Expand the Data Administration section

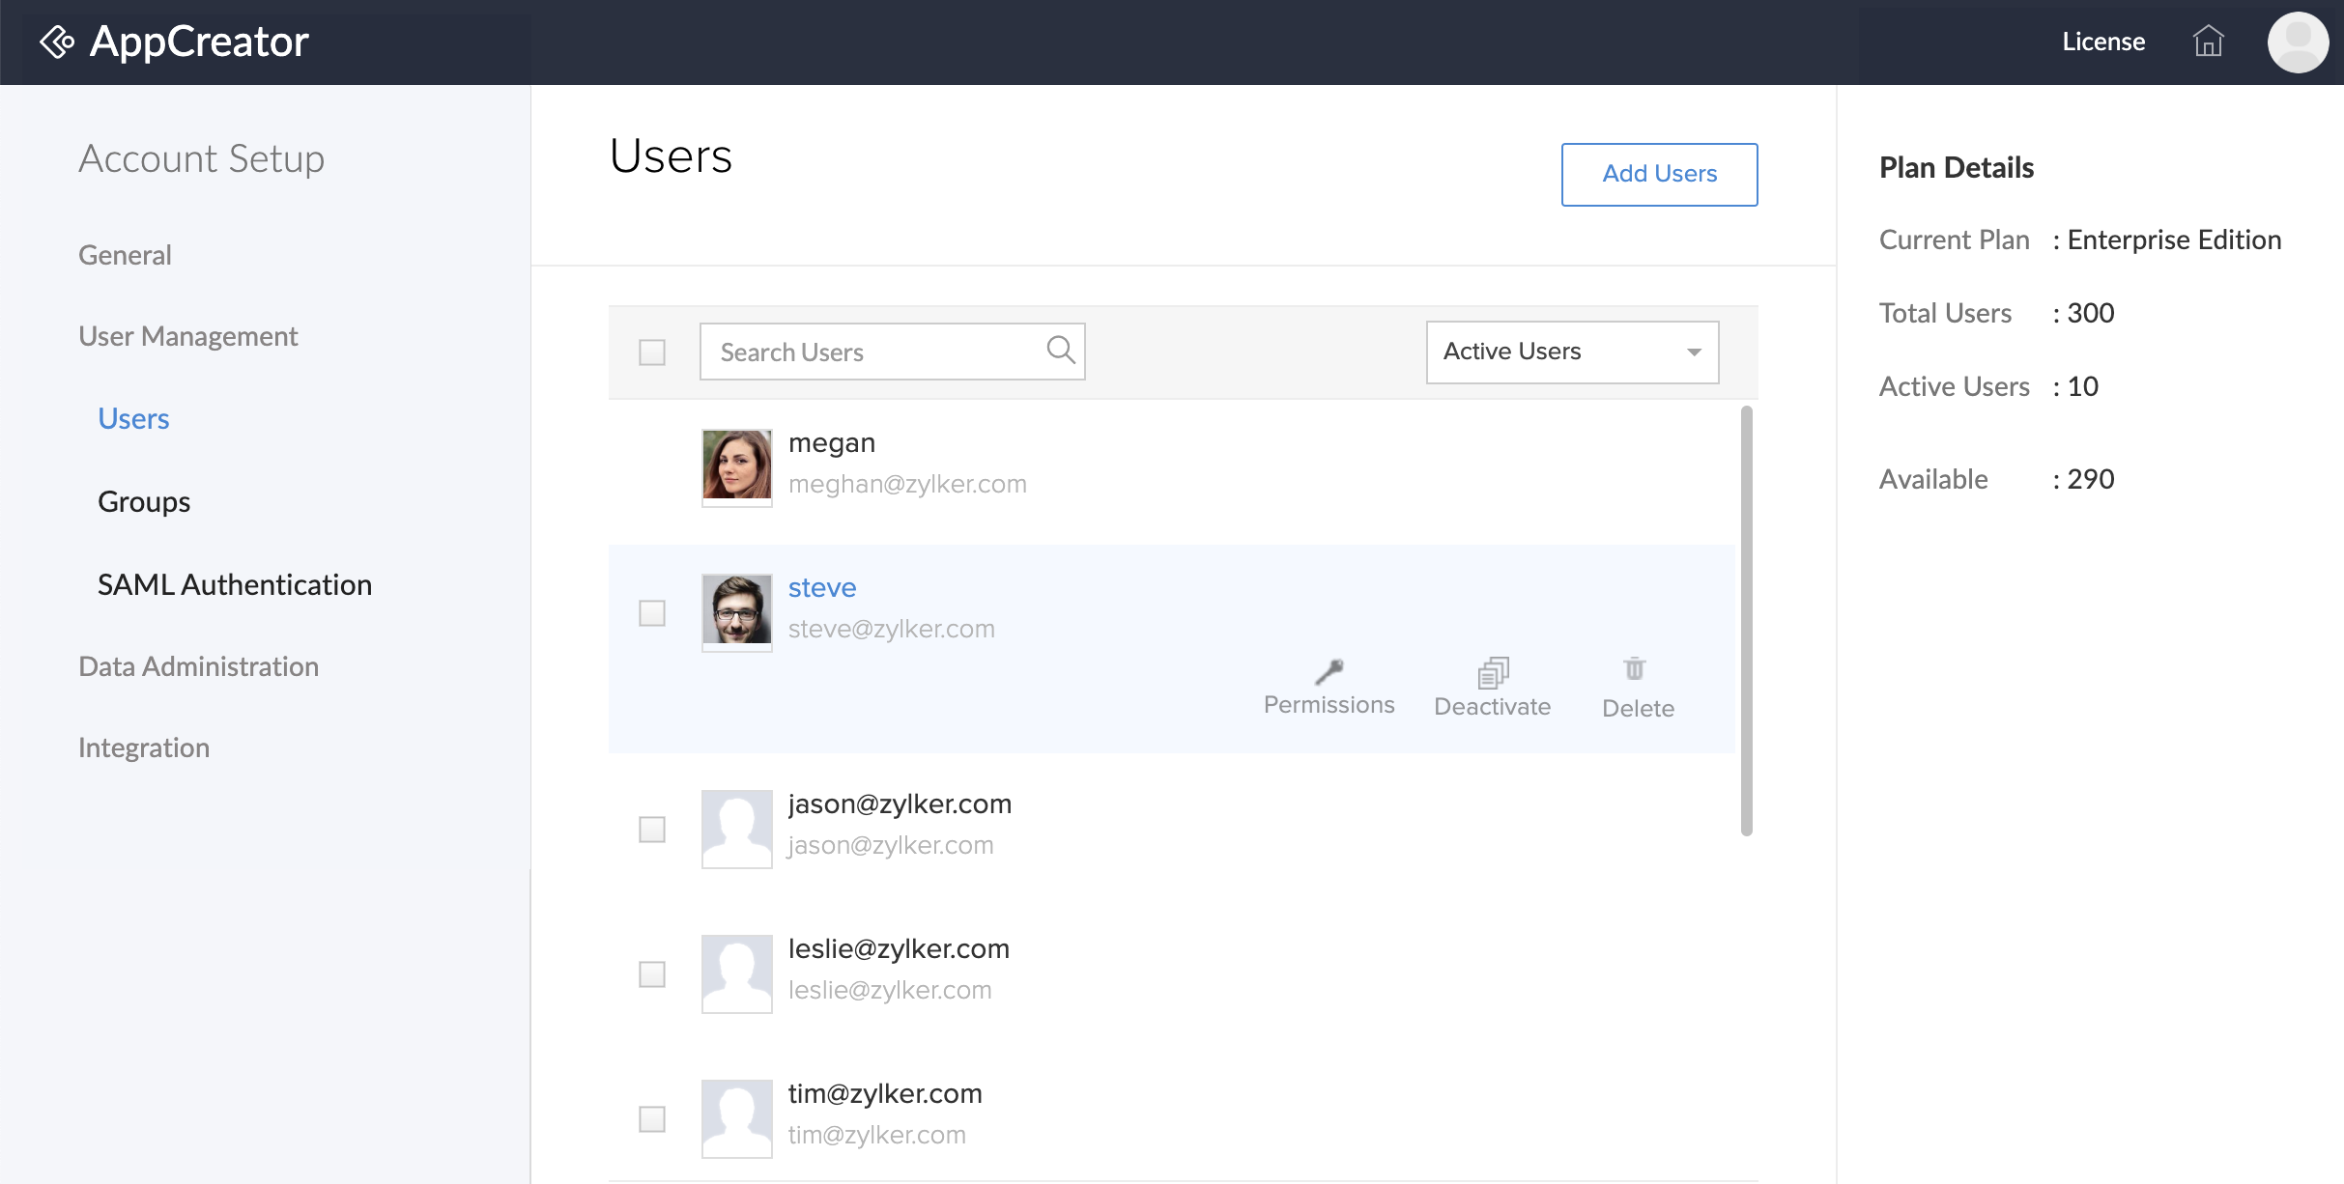(x=198, y=665)
